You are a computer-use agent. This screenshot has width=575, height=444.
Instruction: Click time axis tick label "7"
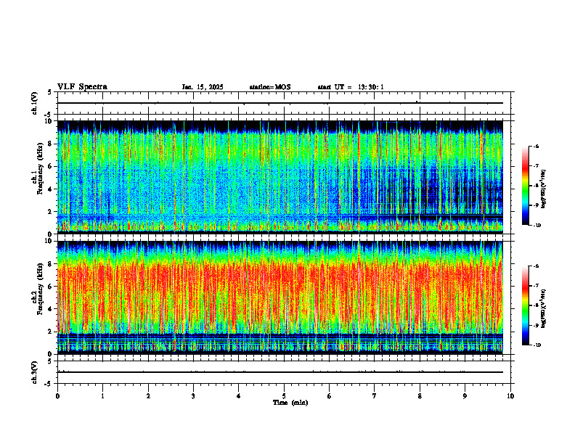click(x=375, y=396)
